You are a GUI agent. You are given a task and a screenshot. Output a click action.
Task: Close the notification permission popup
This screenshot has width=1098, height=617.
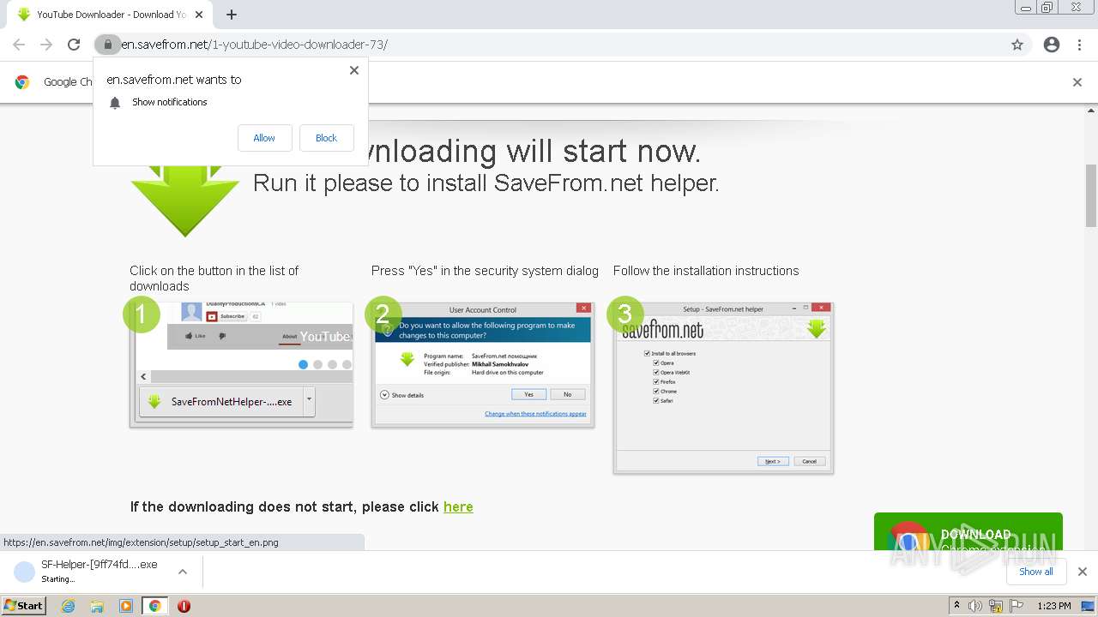click(354, 70)
